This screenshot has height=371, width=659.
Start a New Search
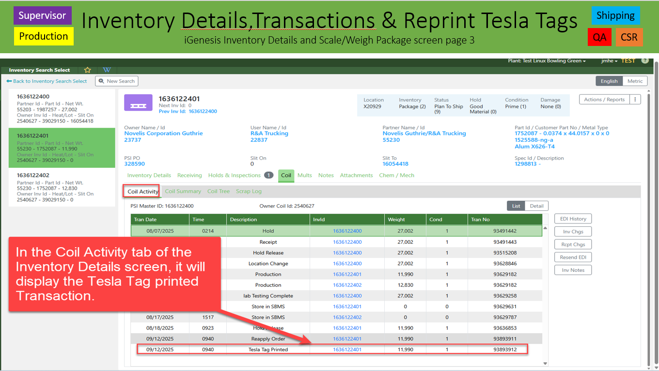click(117, 81)
